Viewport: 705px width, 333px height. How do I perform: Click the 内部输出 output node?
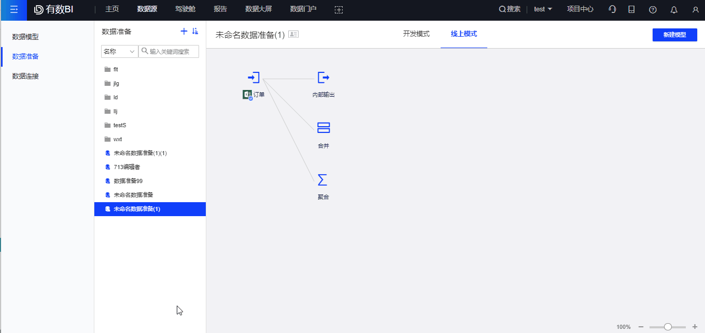(x=323, y=78)
